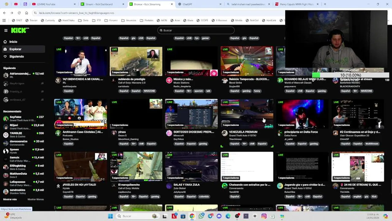Click the LaSapaaaaa channel avatar
Screen dimensions: 392x221
[x=6, y=183]
